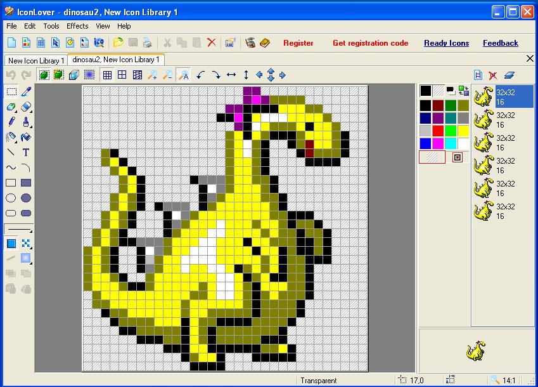Toggle the pixel grid display
The image size is (538, 387).
pos(107,75)
